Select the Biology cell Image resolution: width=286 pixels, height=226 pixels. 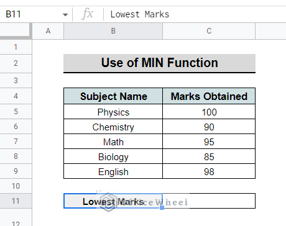pos(113,156)
